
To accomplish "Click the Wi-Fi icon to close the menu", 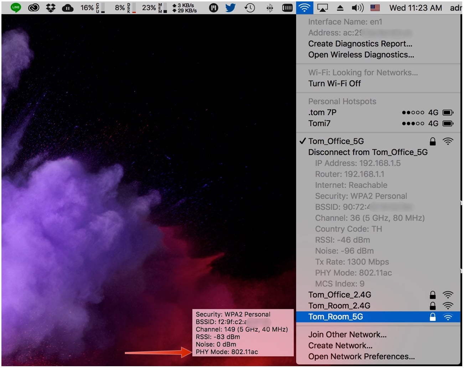I will click(x=304, y=7).
